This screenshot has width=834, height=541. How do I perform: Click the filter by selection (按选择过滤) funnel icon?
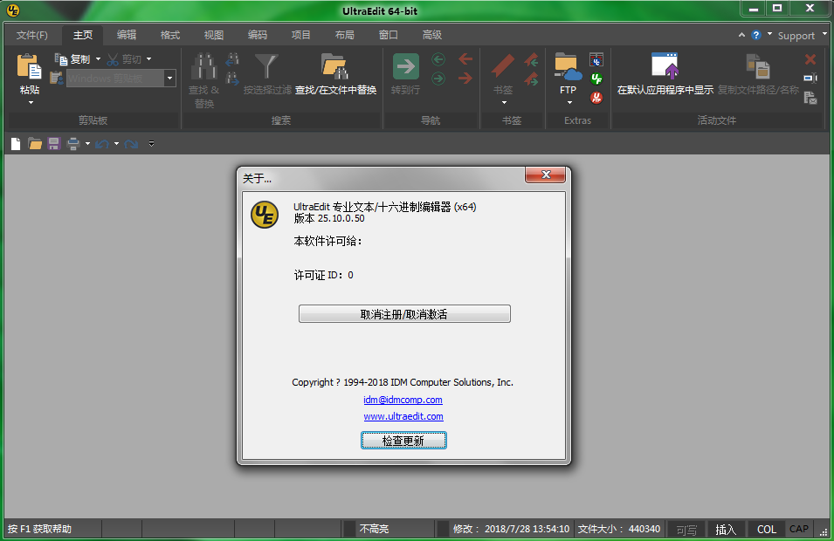click(266, 66)
